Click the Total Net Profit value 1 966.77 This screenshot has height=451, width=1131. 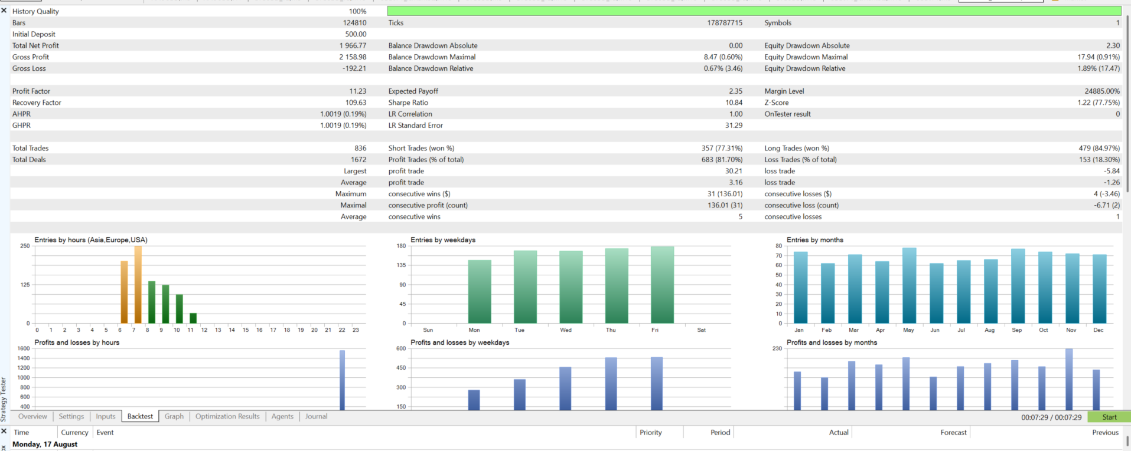pos(353,45)
